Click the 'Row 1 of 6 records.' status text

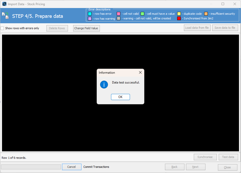14,158
